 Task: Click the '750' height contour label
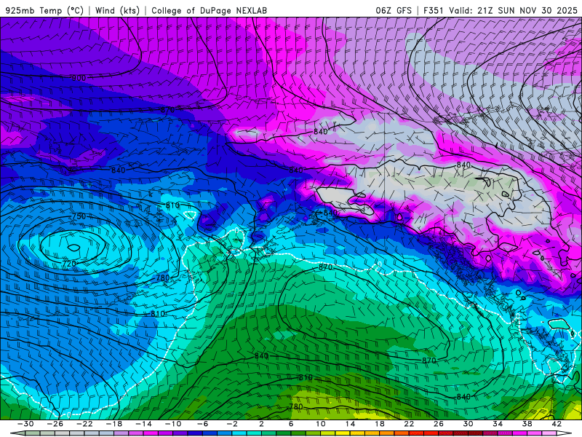click(79, 216)
